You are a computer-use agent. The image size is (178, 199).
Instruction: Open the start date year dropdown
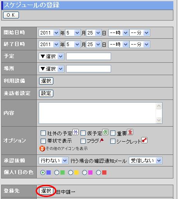(49, 33)
